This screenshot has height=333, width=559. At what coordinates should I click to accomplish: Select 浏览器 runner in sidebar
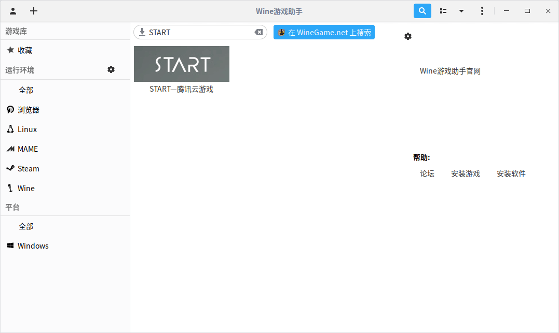[65, 110]
